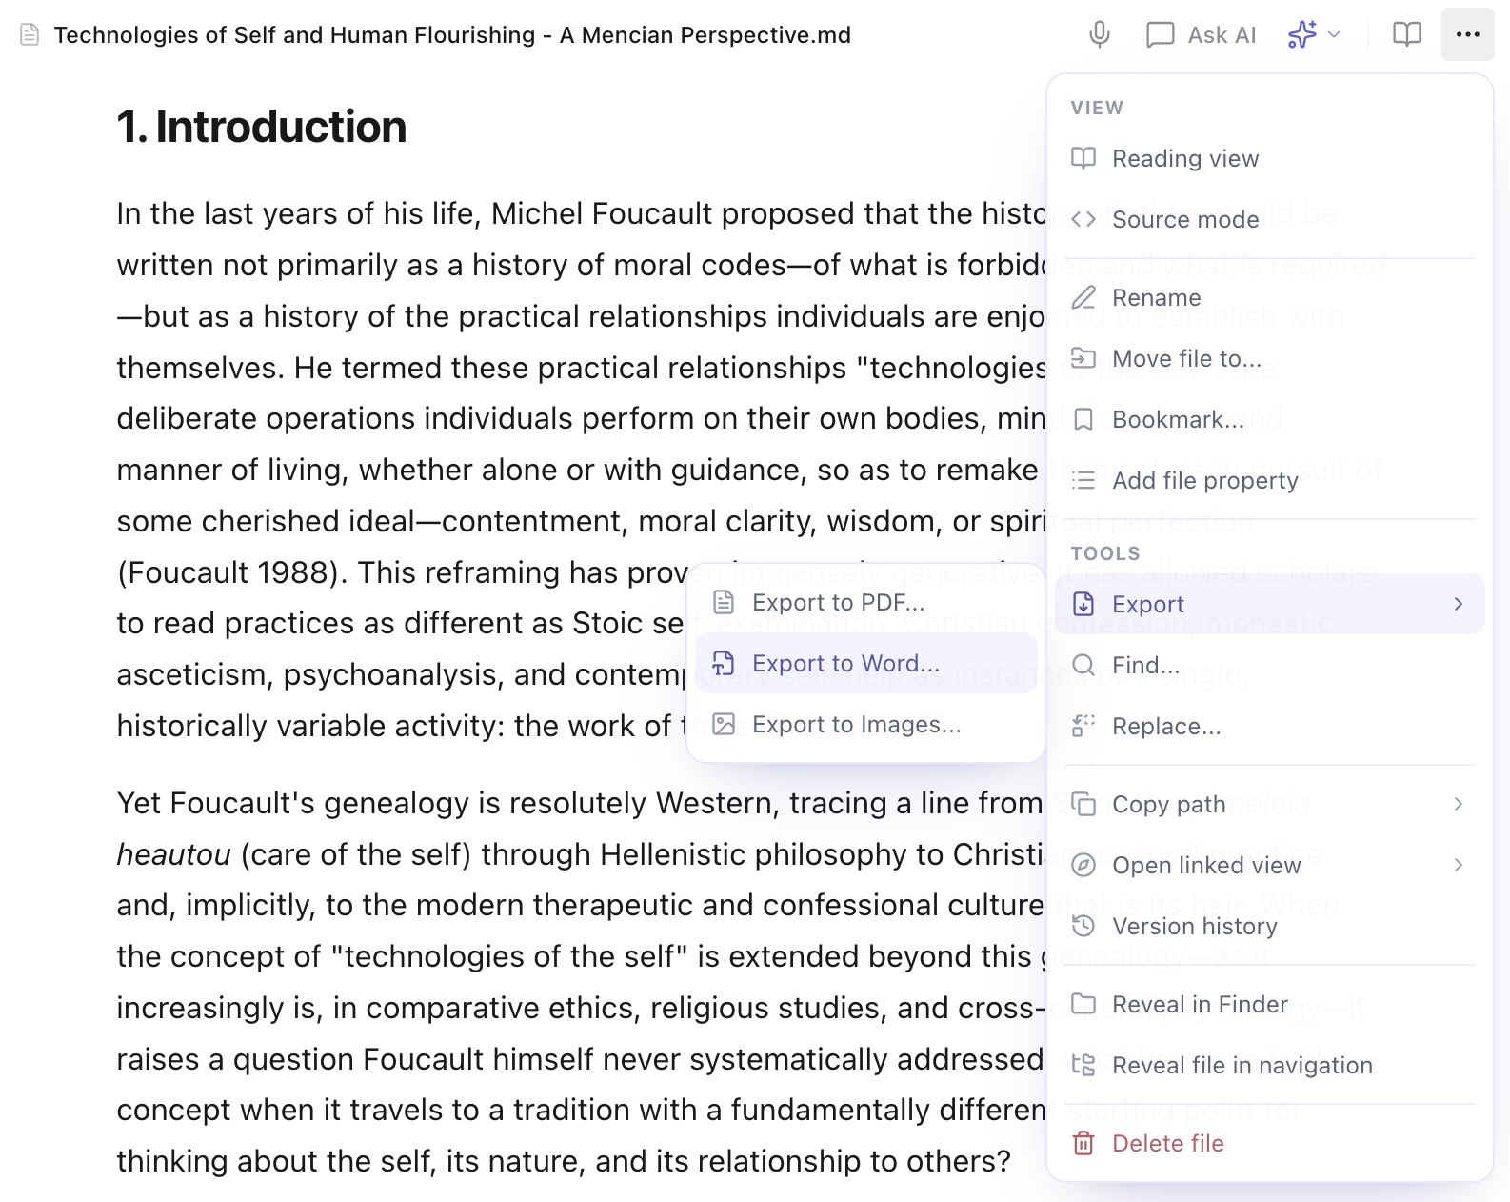This screenshot has width=1510, height=1202.
Task: Select Move file to... option
Action: click(1270, 359)
